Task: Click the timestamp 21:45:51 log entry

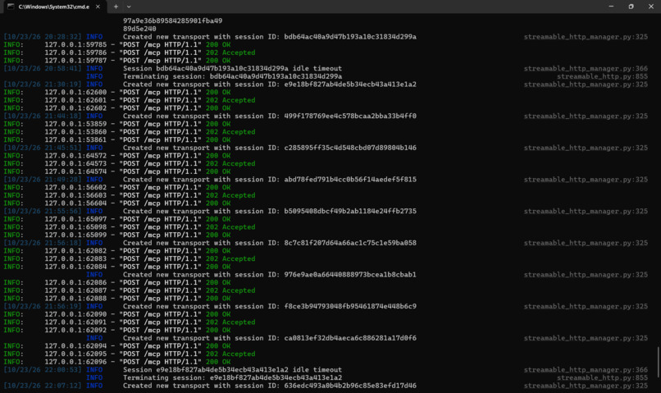Action: [43, 148]
